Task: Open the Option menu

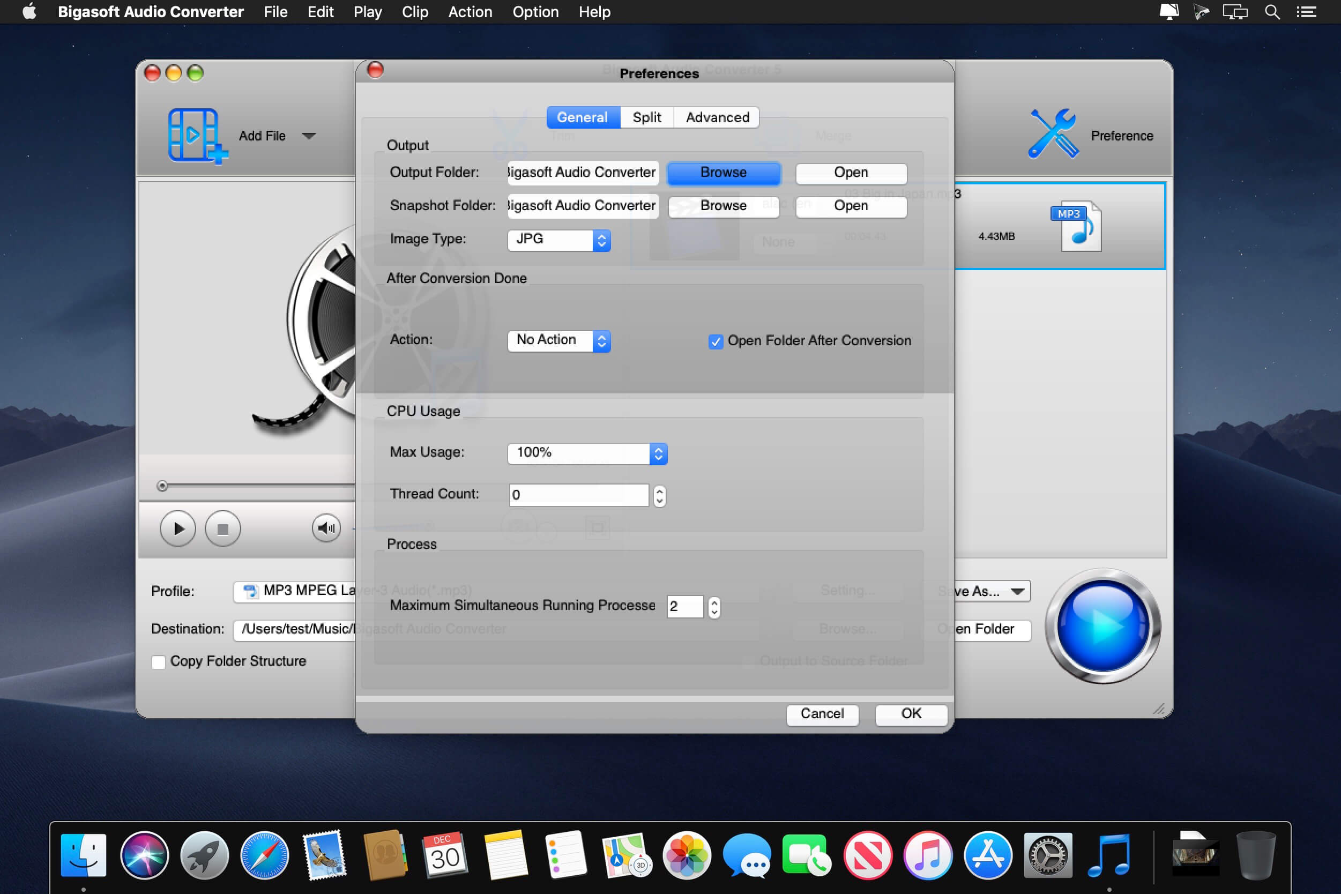Action: tap(535, 12)
